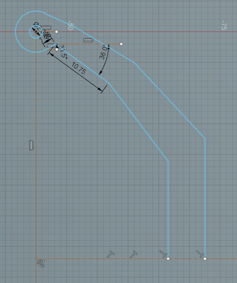
Task: Click the perpendicular glyph at inner vertical line's endpoint
Action: [163, 254]
